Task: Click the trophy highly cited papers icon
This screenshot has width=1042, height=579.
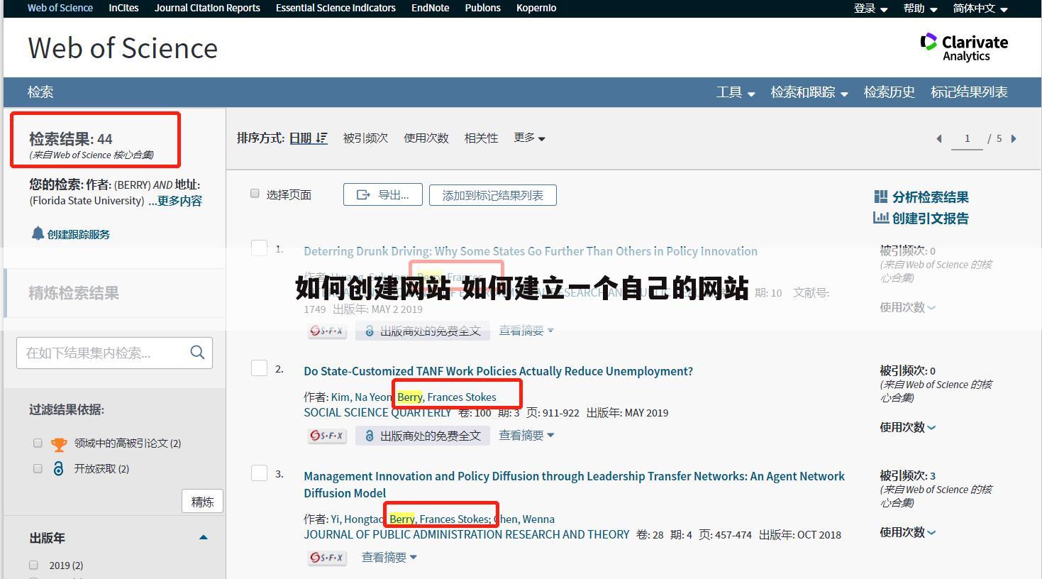Action: [60, 443]
